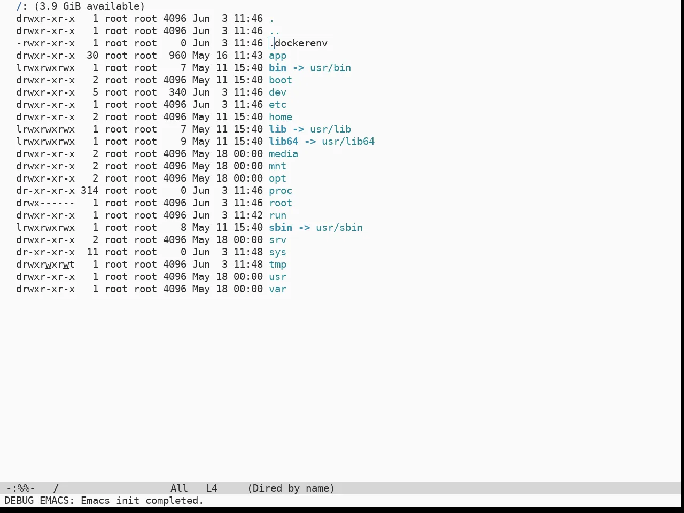Open the dev directory
The width and height of the screenshot is (684, 513).
coord(277,92)
